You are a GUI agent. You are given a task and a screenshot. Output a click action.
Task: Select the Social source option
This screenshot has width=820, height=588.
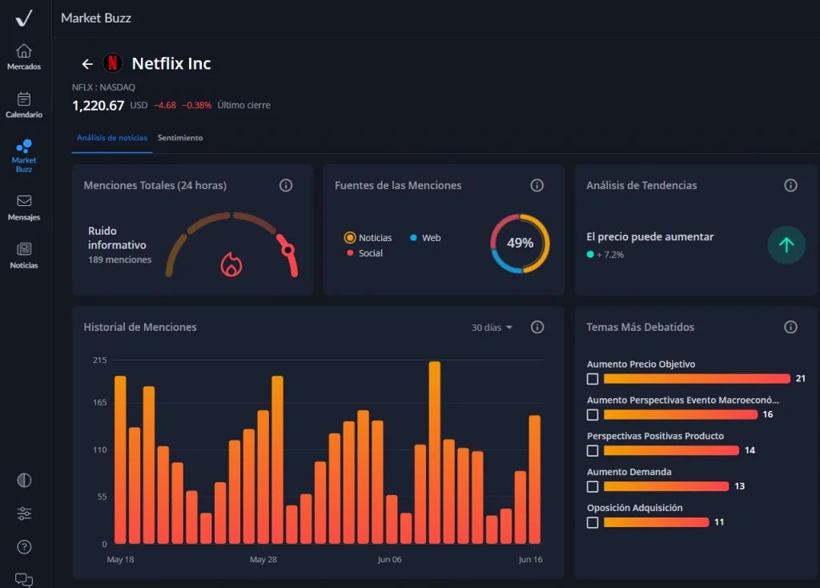pyautogui.click(x=364, y=253)
